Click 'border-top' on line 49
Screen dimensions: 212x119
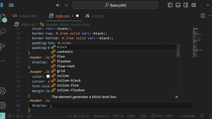coord(42,33)
